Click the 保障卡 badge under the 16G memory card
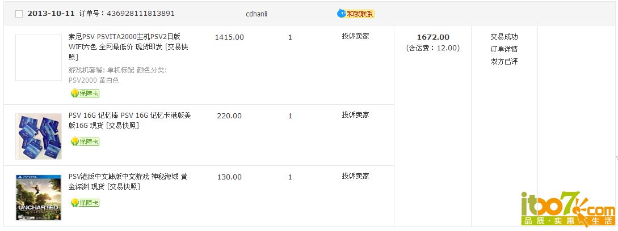The image size is (618, 231). pyautogui.click(x=85, y=142)
